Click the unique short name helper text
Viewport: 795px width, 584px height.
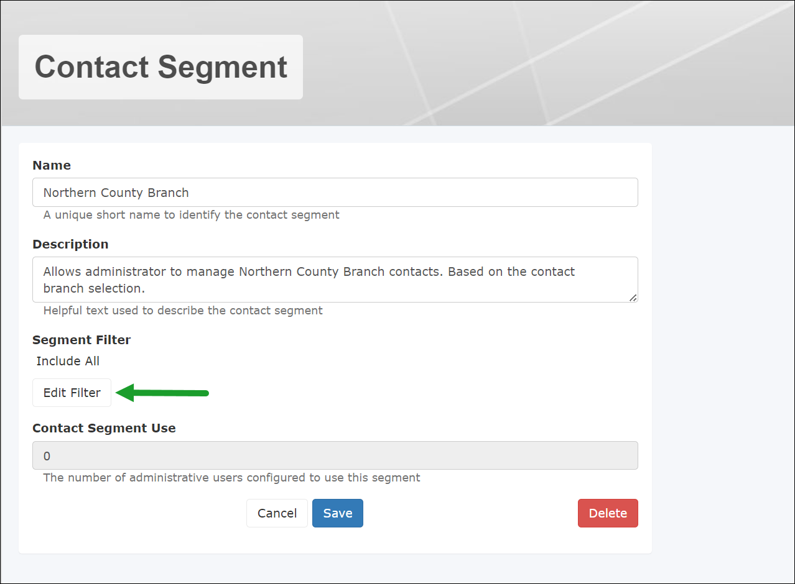190,214
